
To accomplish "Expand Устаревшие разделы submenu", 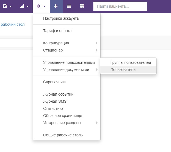I will [x=67, y=123].
